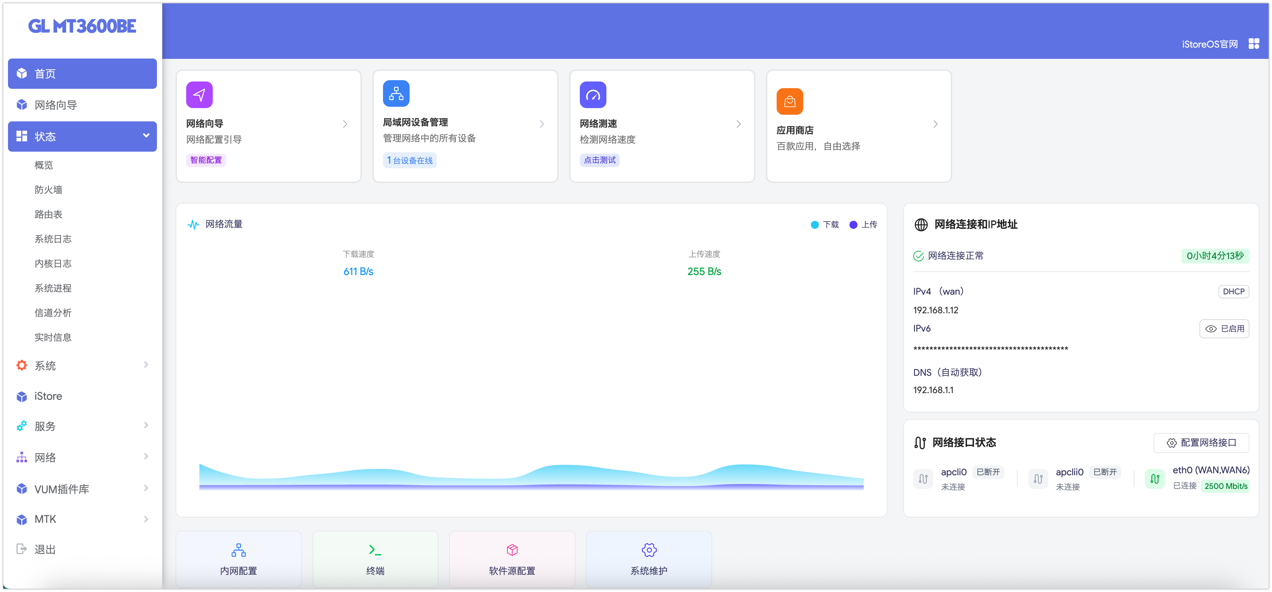
Task: Click the globe icon beside 网络连接和IP地址
Action: pyautogui.click(x=921, y=225)
